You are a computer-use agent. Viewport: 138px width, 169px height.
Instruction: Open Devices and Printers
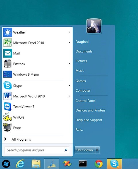(x=91, y=110)
